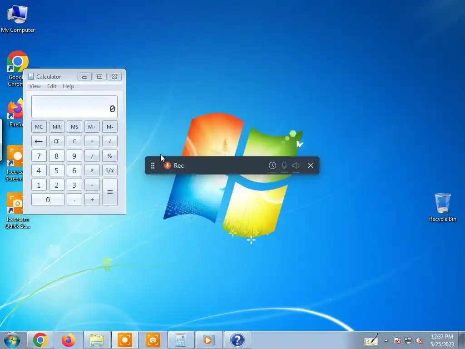Open Firefox from the taskbar
The height and width of the screenshot is (349, 465).
point(69,340)
